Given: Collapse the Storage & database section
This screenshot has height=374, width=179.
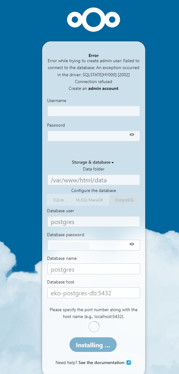Looking at the screenshot, I should click(93, 162).
